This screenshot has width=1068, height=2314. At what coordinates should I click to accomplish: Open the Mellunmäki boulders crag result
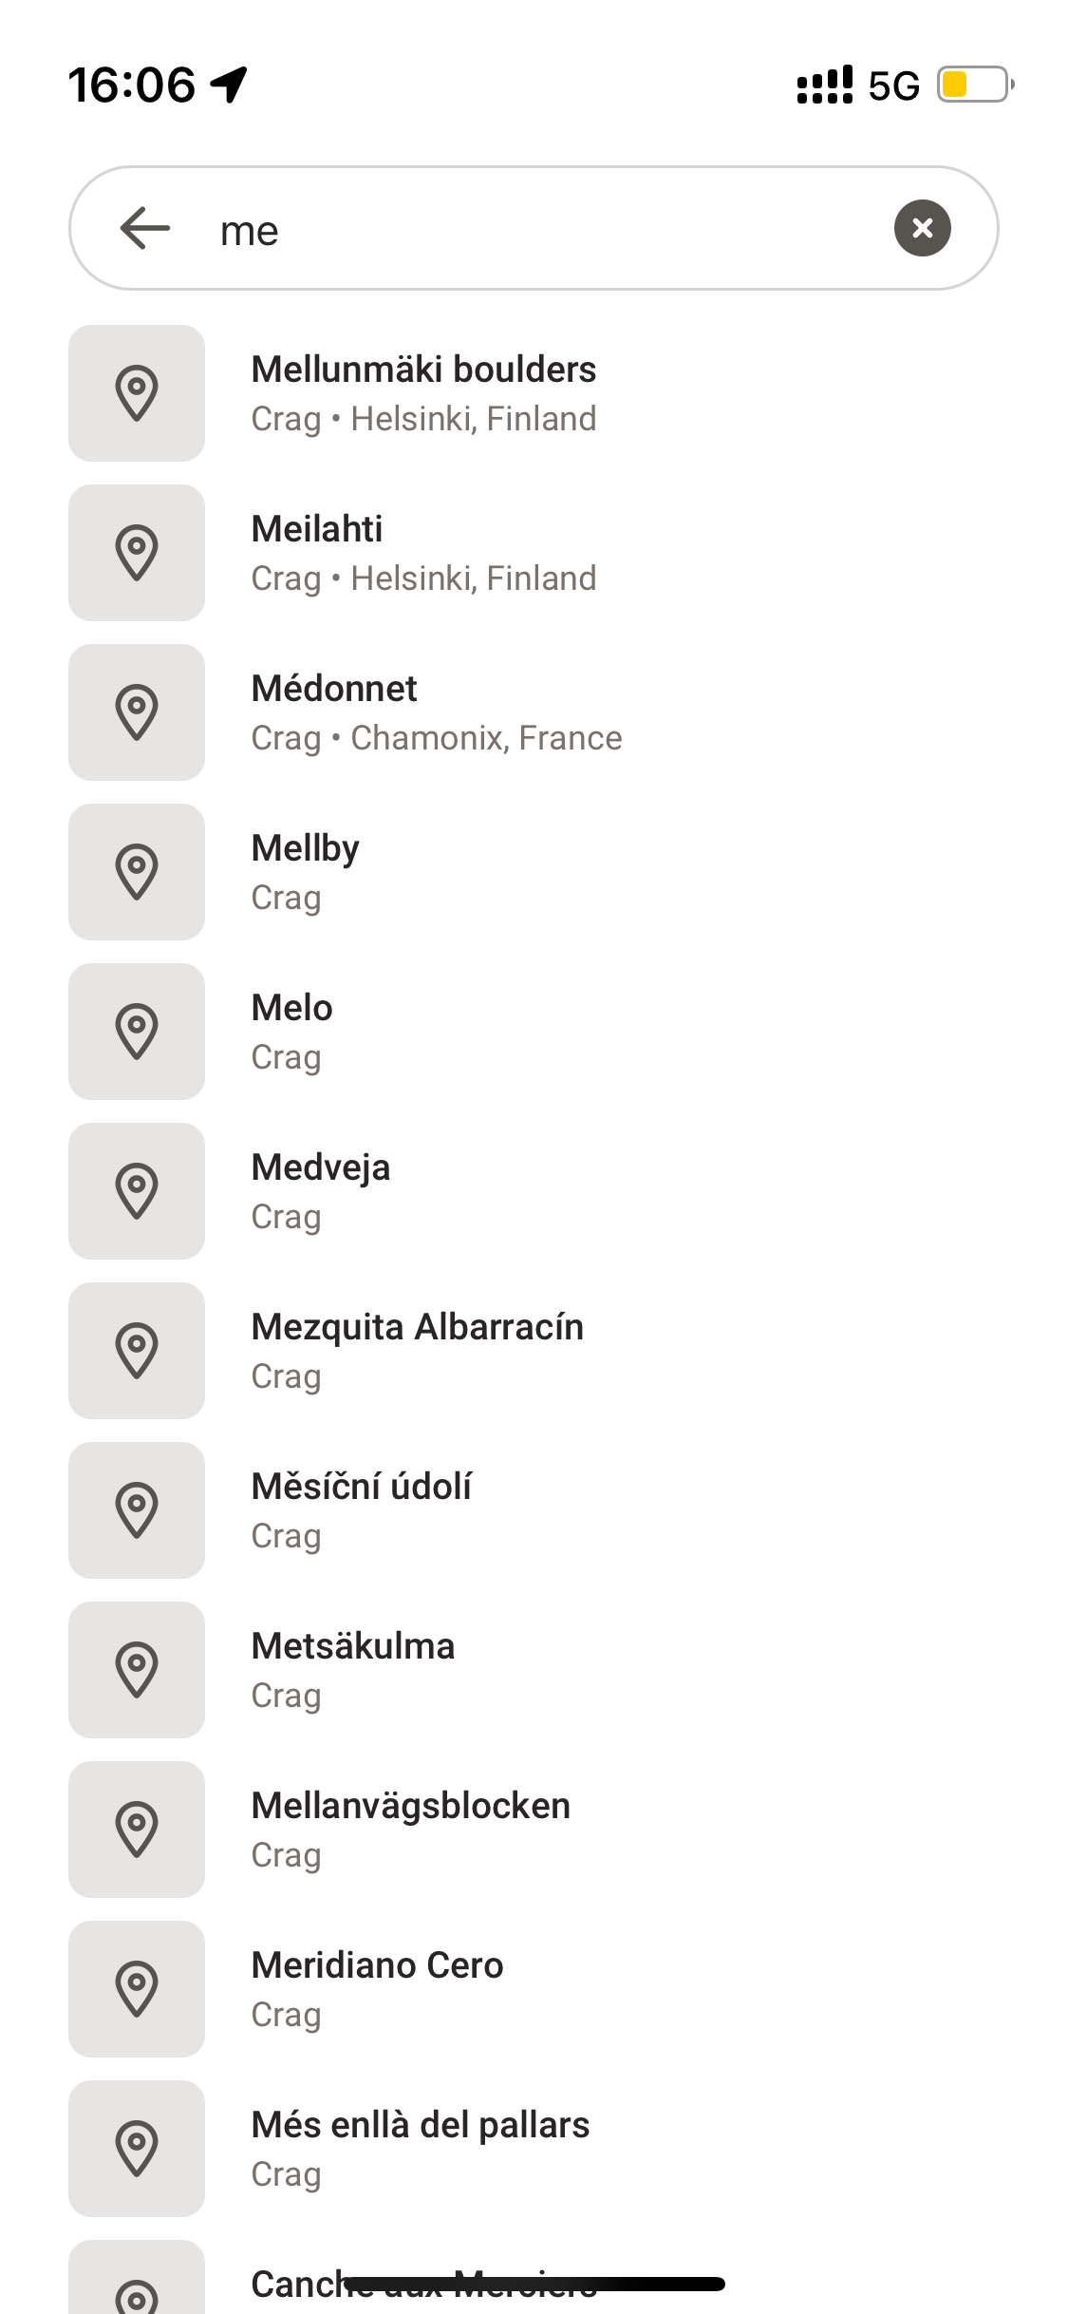coord(423,393)
